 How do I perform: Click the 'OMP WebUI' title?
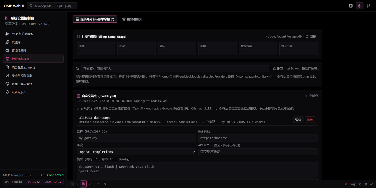pos(14,6)
